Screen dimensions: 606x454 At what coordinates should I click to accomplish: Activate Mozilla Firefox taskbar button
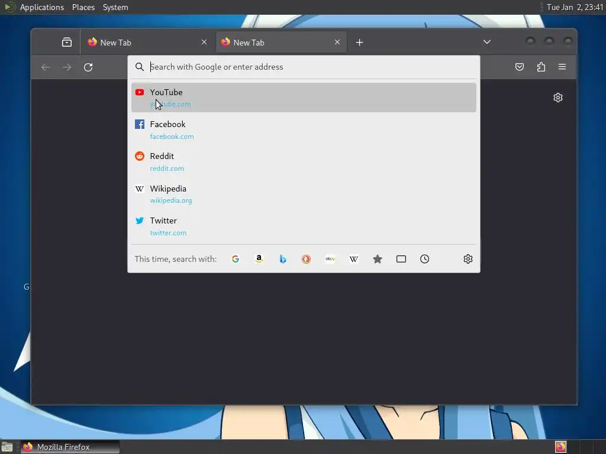70,447
